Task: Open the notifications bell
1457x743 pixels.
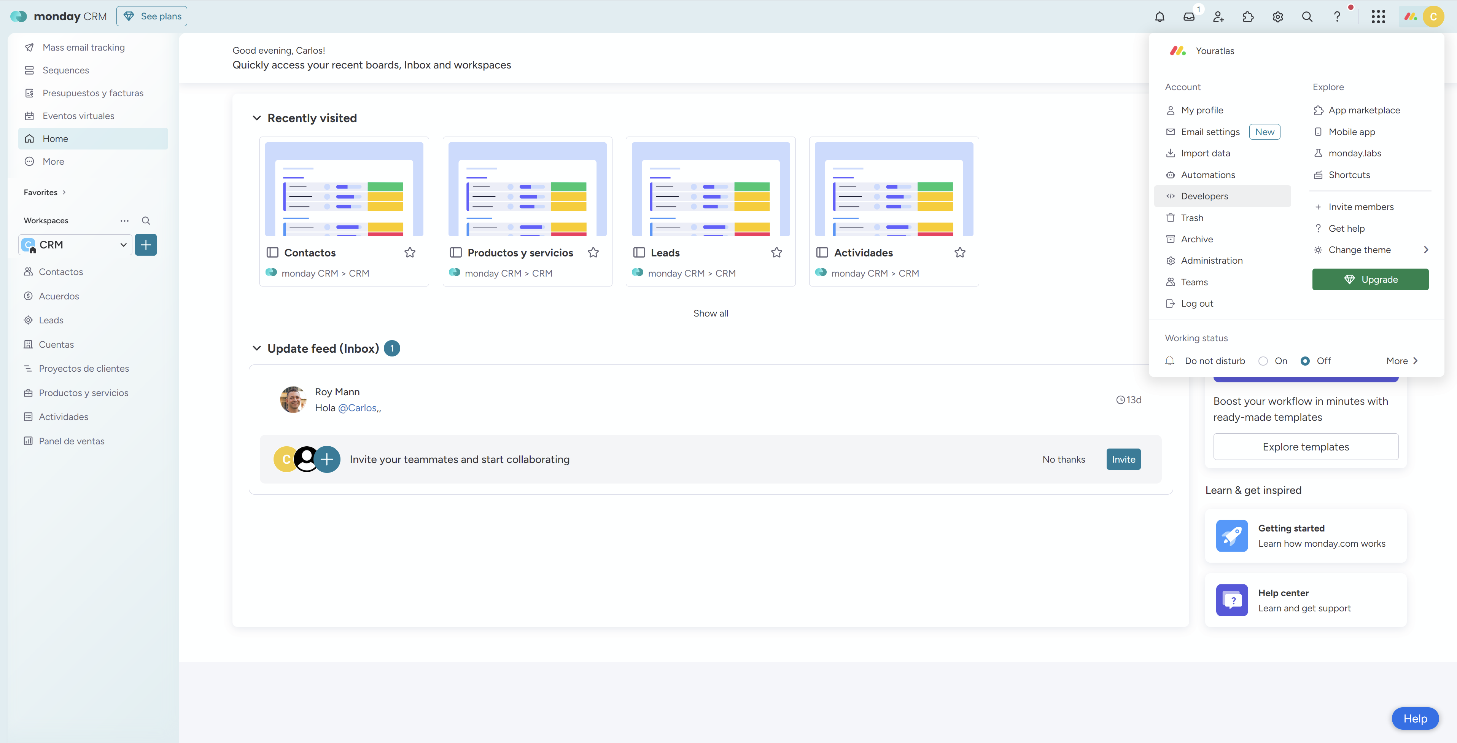Action: click(1160, 16)
